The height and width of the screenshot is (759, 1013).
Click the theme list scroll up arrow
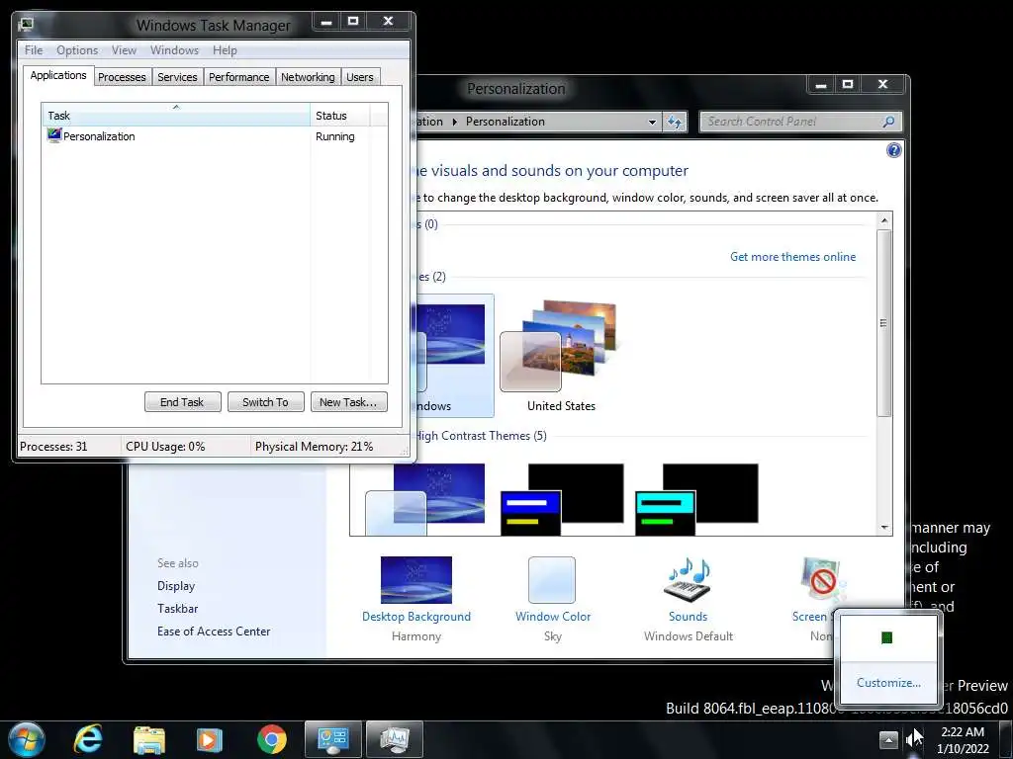coord(884,220)
